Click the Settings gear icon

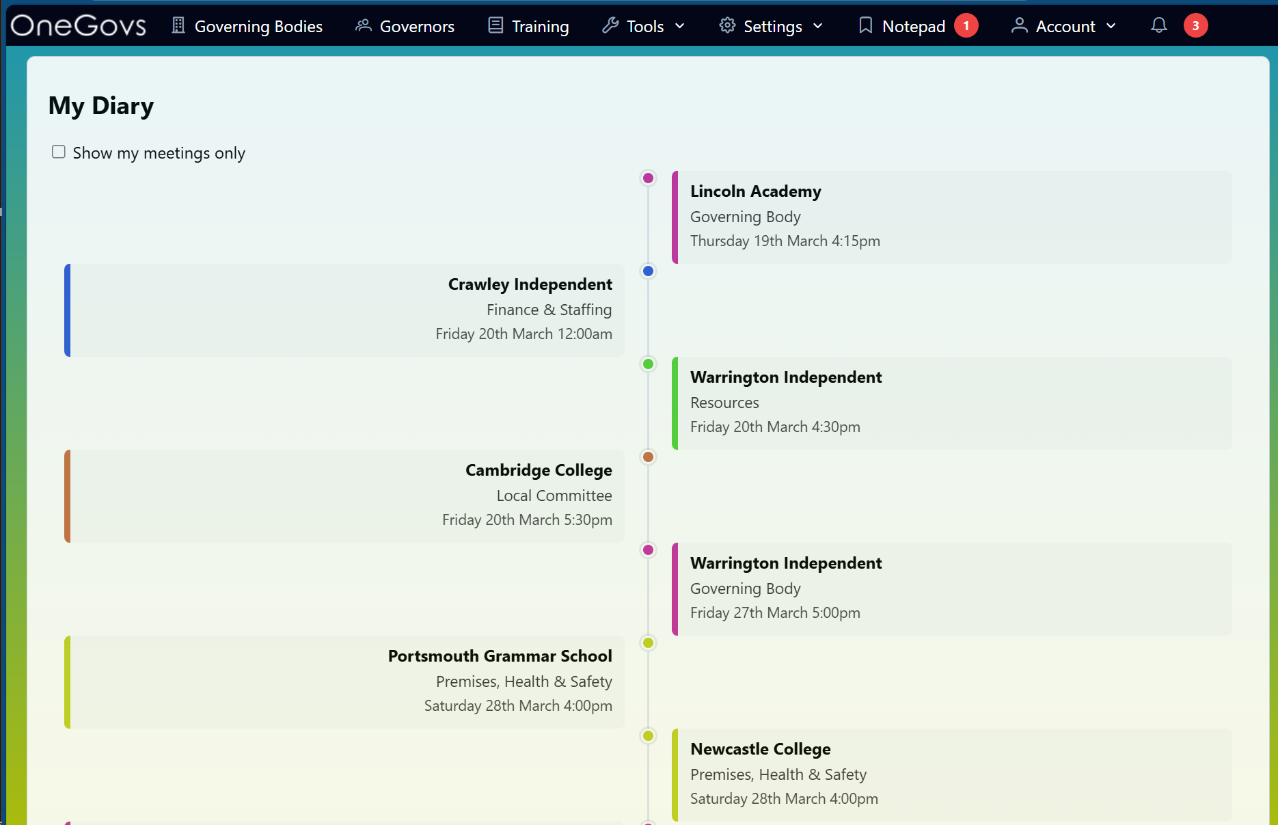[727, 25]
